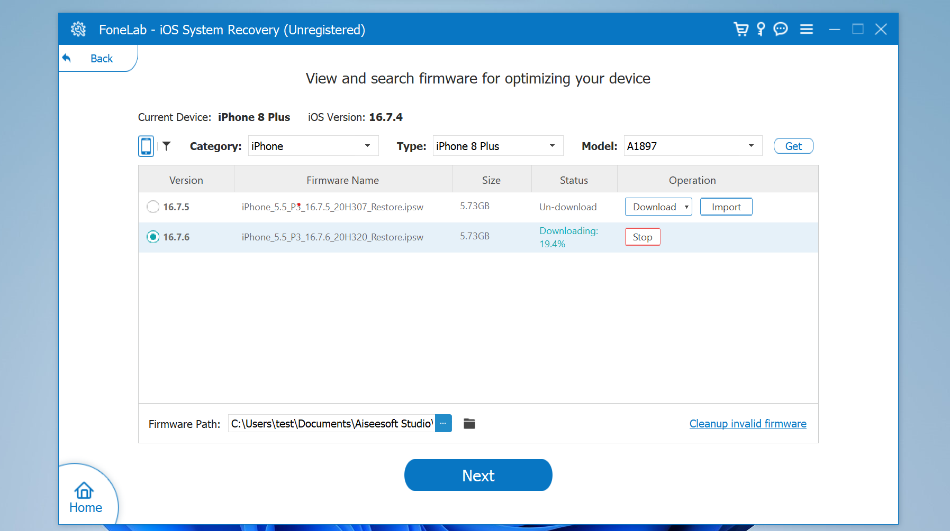Image resolution: width=950 pixels, height=531 pixels.
Task: Open the hamburger menu
Action: tap(807, 29)
